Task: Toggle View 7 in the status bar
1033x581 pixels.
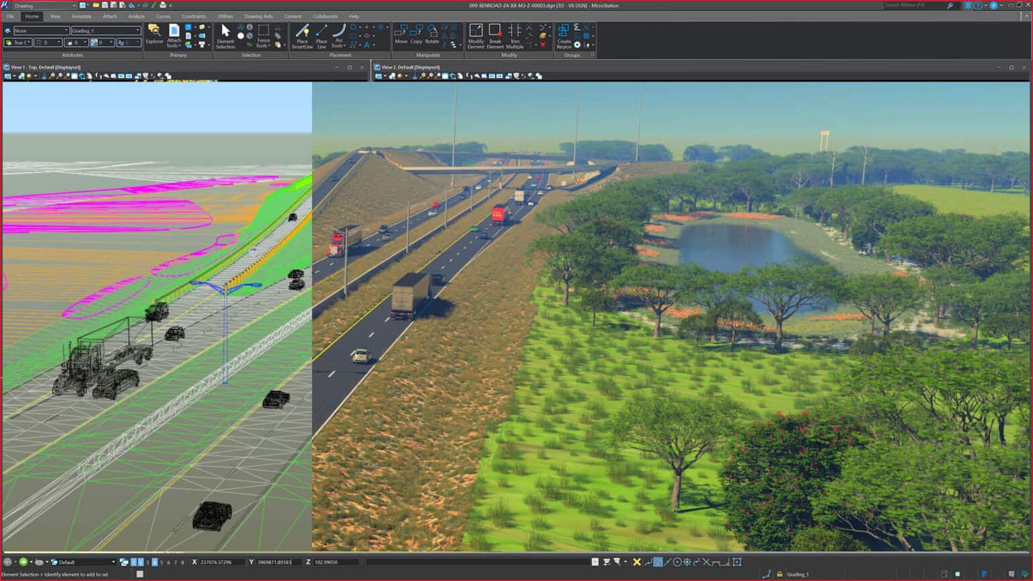Action: 175,561
